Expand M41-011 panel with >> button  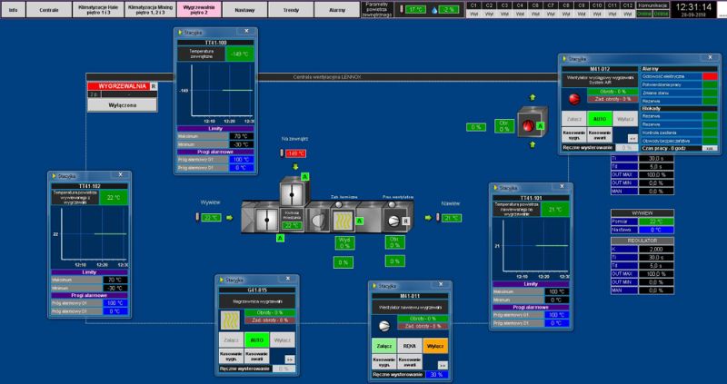point(441,363)
